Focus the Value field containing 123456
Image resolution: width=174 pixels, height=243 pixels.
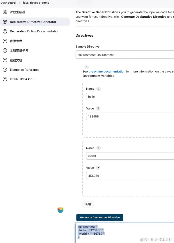click(x=130, y=116)
